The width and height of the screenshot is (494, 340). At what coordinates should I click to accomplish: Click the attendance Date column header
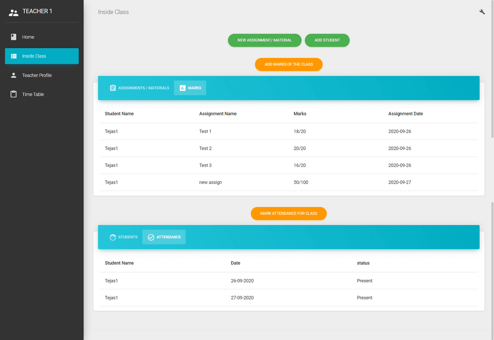tap(235, 263)
